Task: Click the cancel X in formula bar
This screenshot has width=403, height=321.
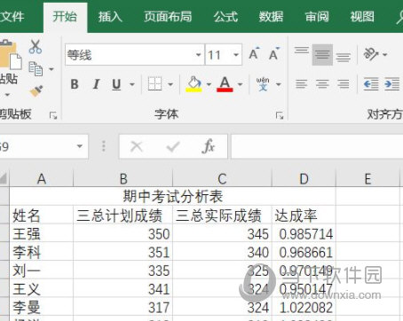Action: pyautogui.click(x=137, y=146)
